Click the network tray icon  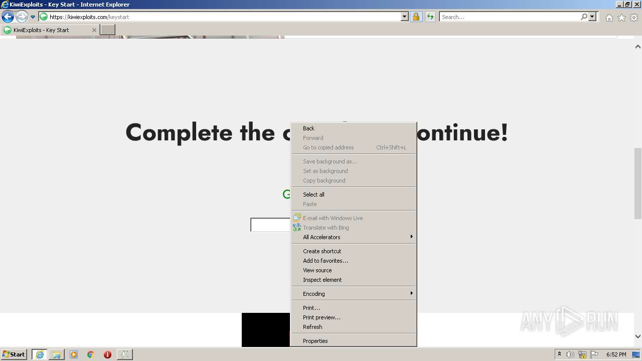(582, 354)
